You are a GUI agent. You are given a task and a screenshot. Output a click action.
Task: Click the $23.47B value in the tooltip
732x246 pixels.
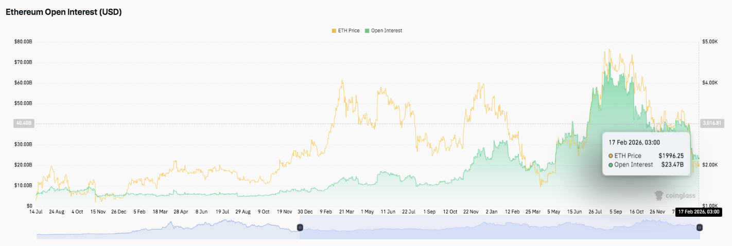click(x=672, y=165)
